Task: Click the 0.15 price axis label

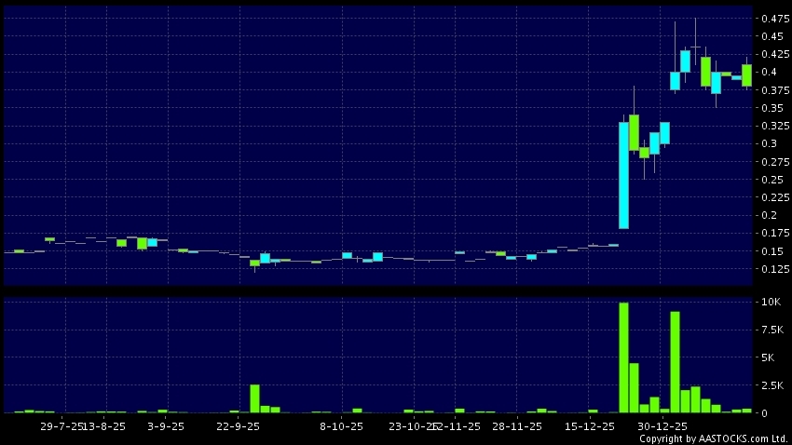Action: [771, 251]
